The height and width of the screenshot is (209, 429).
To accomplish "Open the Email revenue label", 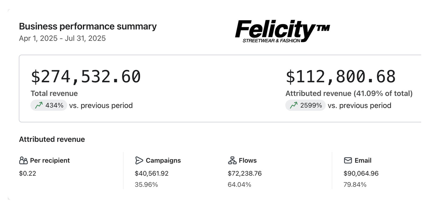I will pos(363,160).
